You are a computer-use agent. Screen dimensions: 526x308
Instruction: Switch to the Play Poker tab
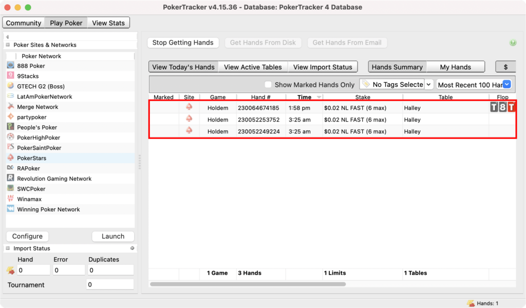tap(66, 23)
